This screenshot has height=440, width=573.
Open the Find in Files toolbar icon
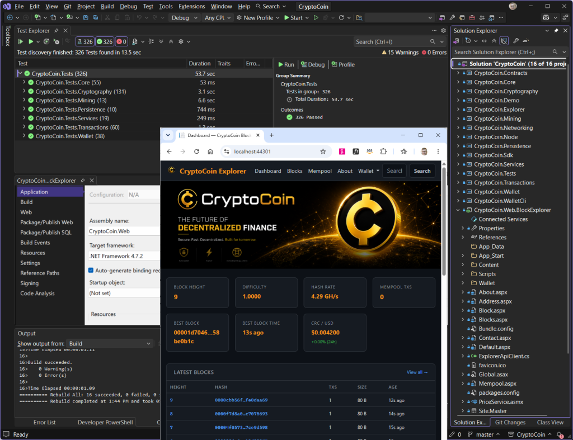[359, 17]
